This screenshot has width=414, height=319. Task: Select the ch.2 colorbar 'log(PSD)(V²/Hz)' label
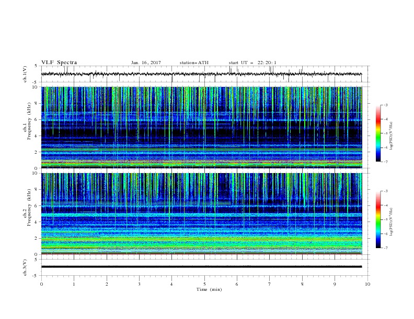391,222
